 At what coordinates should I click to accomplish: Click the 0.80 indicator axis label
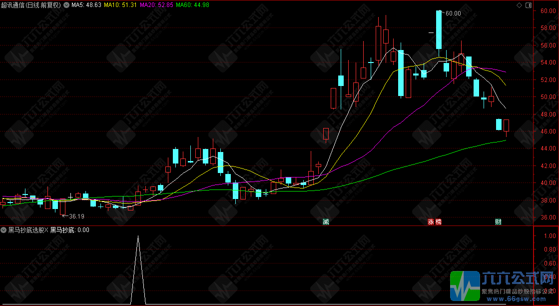click(550, 249)
